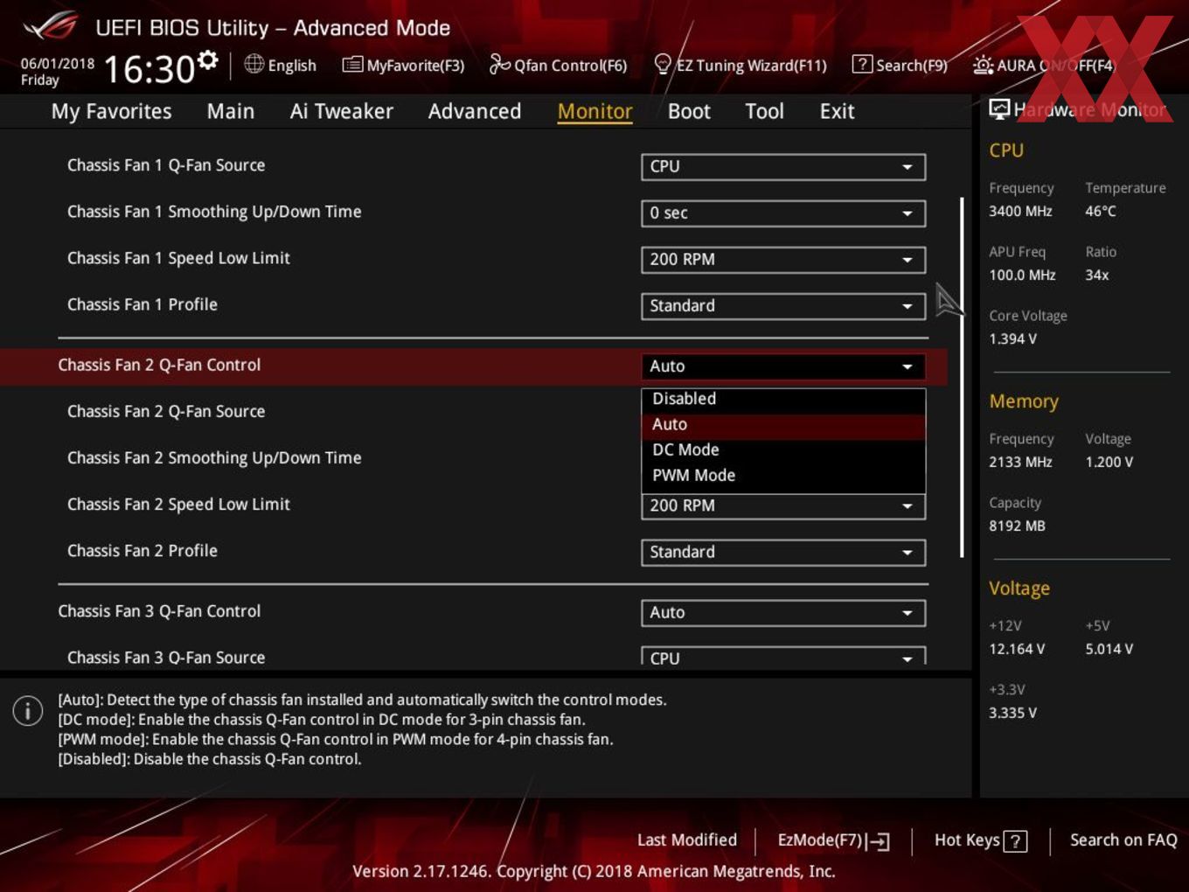The width and height of the screenshot is (1189, 892).
Task: Select Chassis Fan 3 Q-Fan Control label
Action: [159, 611]
